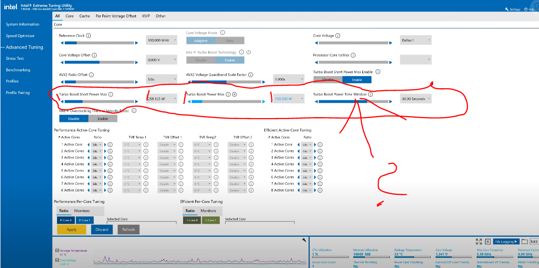Open AVX2 Ratio Offset info icon

tap(91, 74)
